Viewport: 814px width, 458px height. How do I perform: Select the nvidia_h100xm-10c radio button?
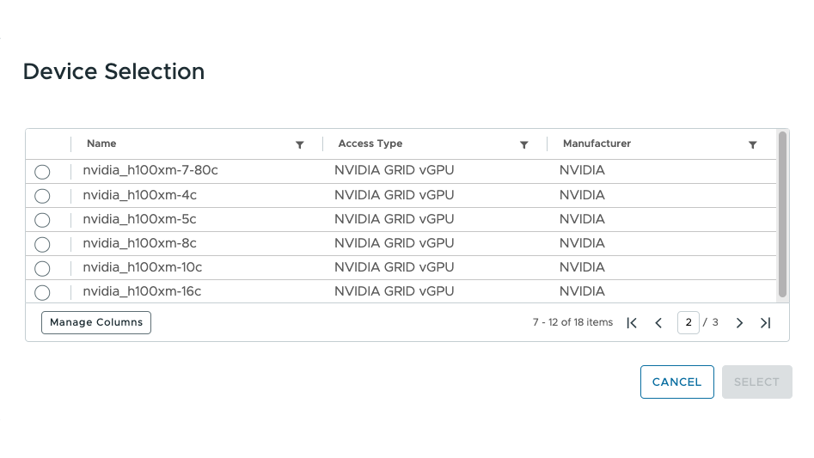coord(42,268)
